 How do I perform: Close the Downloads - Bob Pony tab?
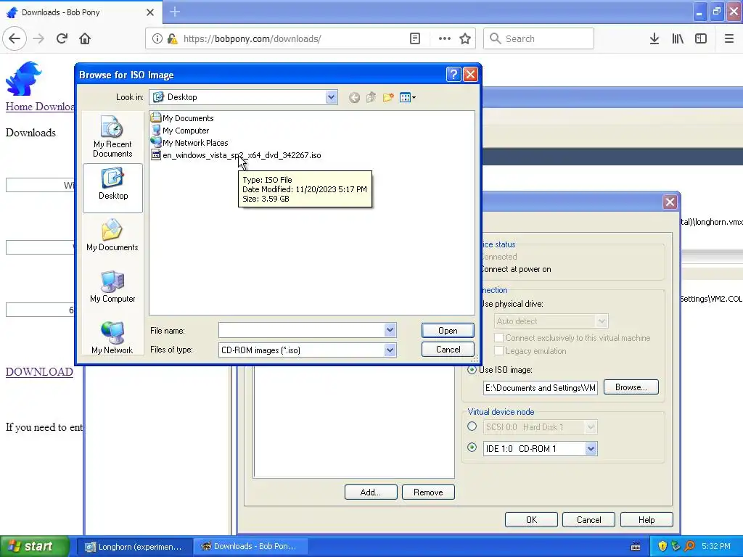(x=150, y=12)
